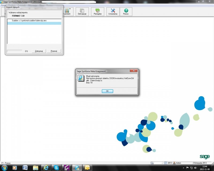Open Windows Media Player from taskbar
This screenshot has height=171, width=214.
click(x=15, y=168)
